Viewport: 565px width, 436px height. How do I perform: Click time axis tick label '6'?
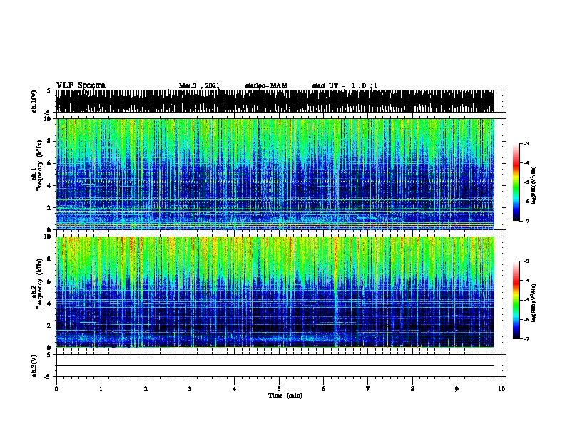[323, 388]
